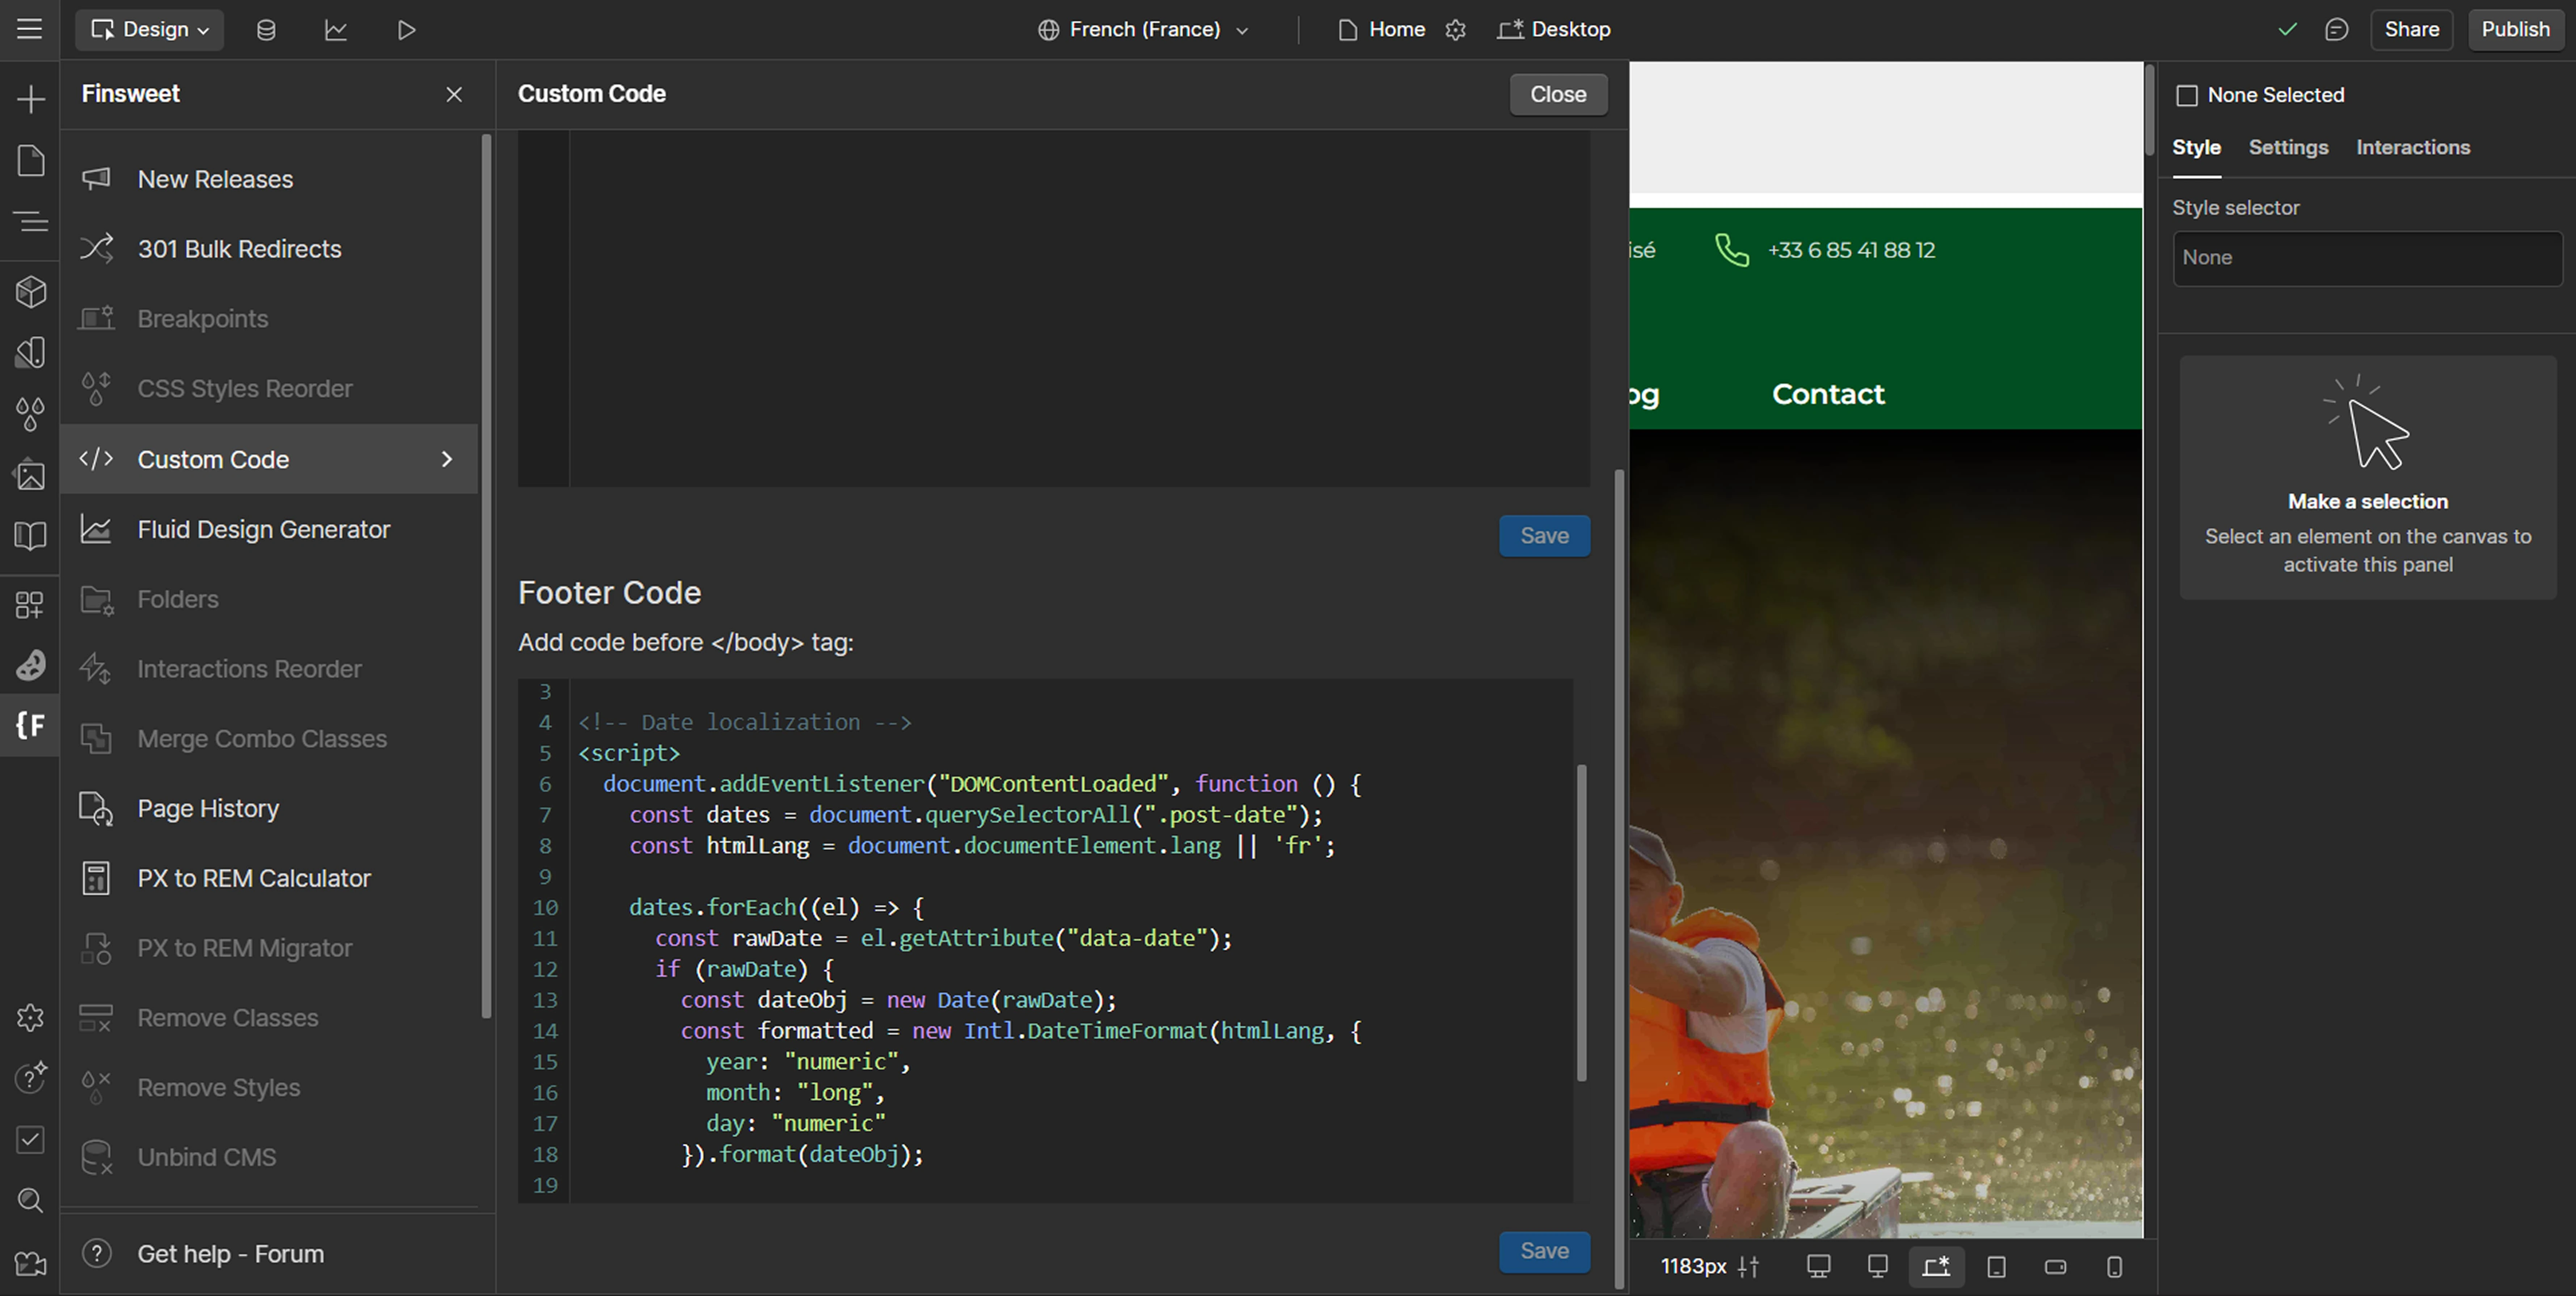Toggle the None Selected checkbox
The height and width of the screenshot is (1296, 2576).
pyautogui.click(x=2187, y=96)
